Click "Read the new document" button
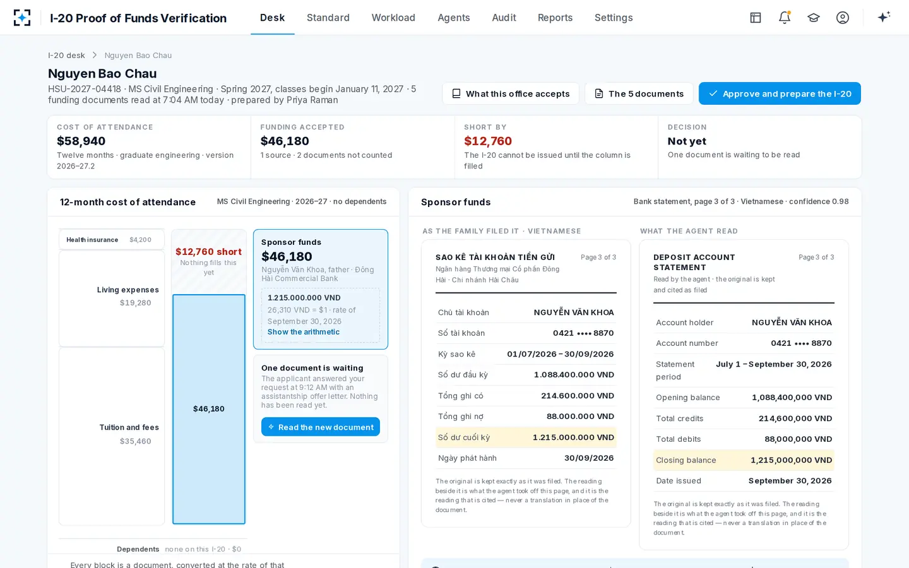 321,427
